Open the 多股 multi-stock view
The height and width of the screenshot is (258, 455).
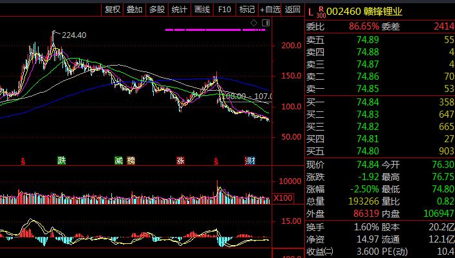pos(157,10)
